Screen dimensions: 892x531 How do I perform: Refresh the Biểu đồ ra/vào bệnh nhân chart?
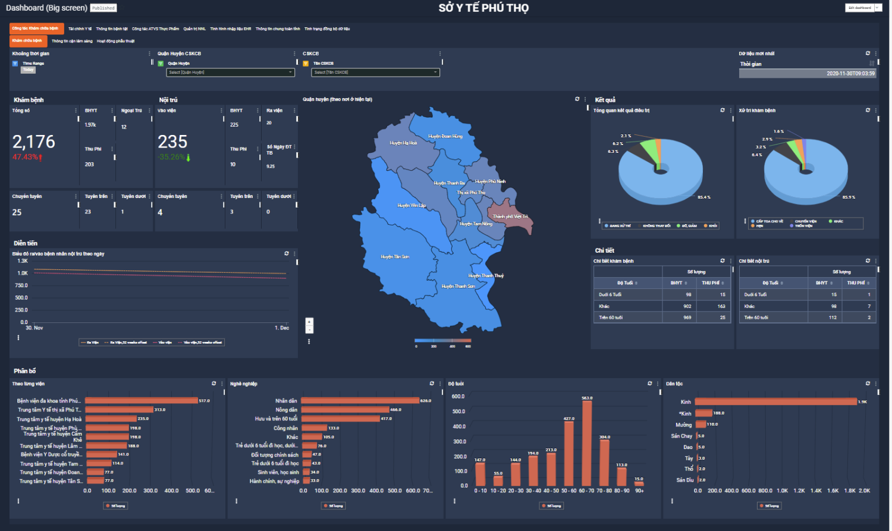[287, 253]
